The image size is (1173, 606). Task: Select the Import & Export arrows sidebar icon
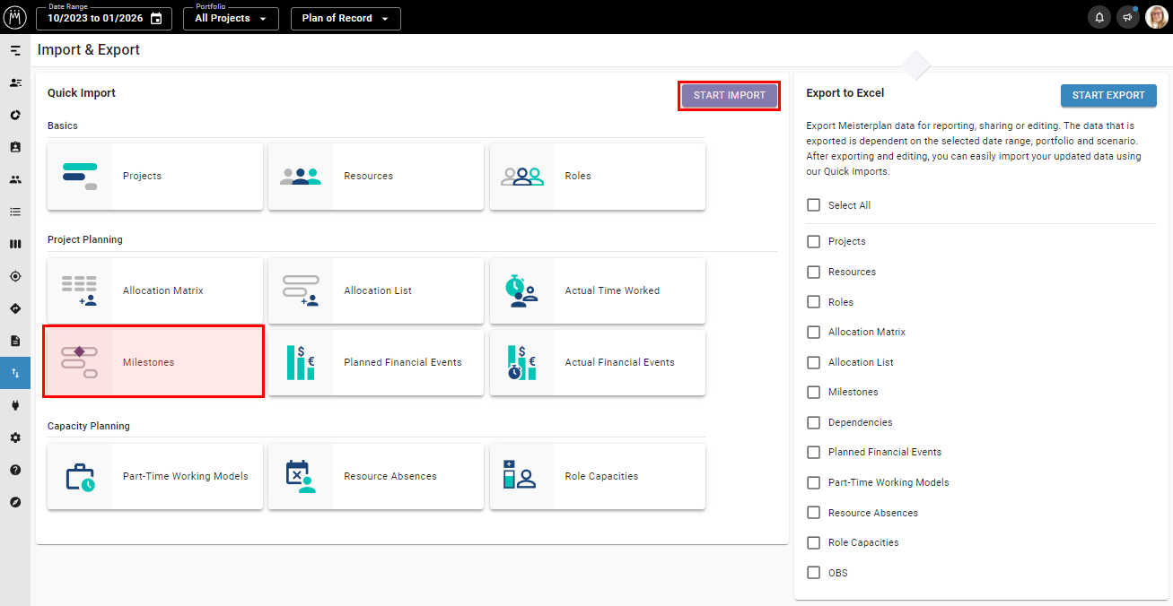pyautogui.click(x=15, y=373)
